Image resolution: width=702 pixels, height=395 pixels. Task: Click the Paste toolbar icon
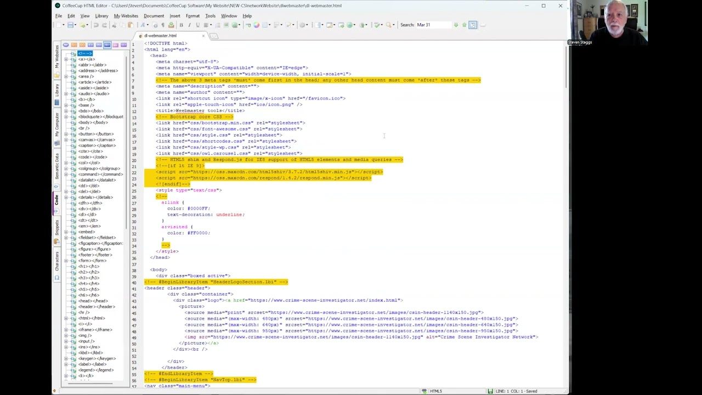[131, 25]
